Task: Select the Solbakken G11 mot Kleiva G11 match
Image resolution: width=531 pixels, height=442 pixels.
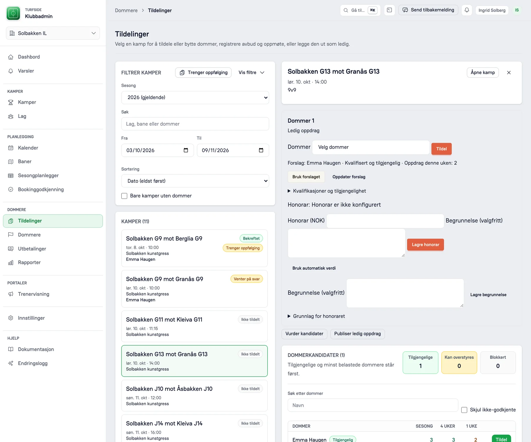Action: (x=194, y=326)
